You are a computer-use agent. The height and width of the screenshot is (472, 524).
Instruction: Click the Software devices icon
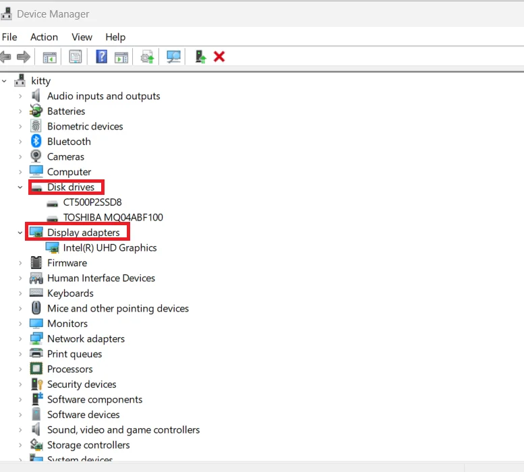36,414
